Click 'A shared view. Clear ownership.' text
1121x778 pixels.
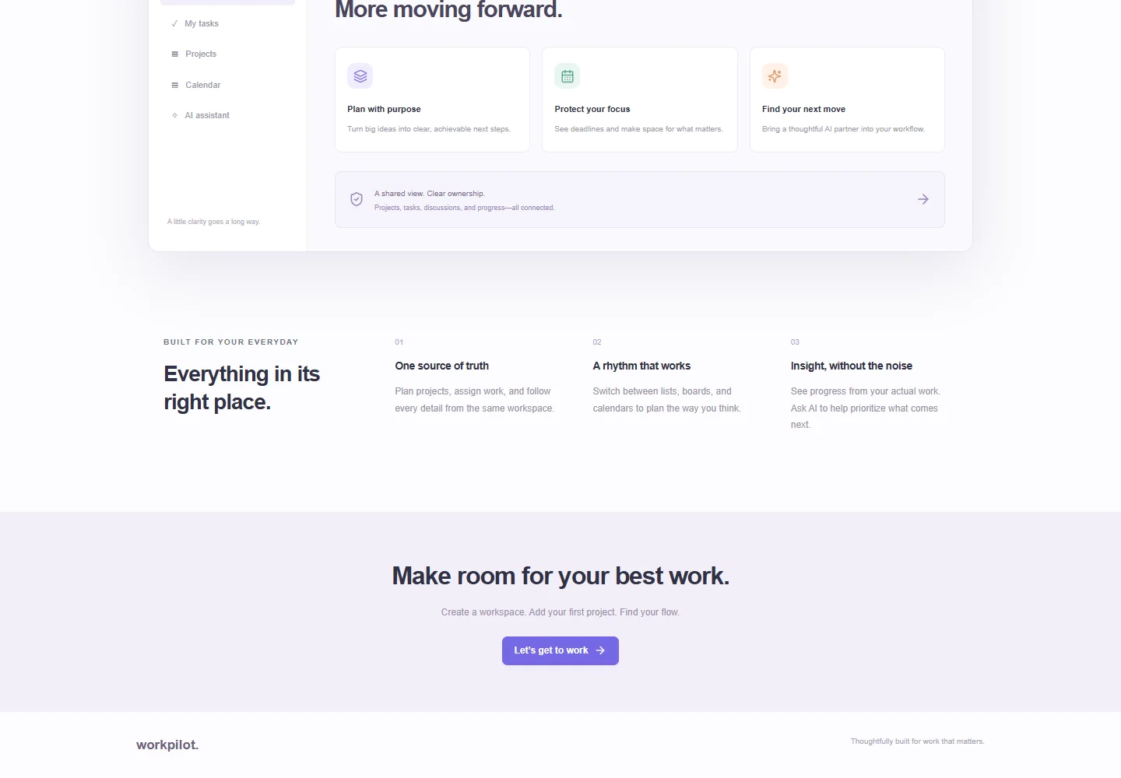pyautogui.click(x=430, y=194)
